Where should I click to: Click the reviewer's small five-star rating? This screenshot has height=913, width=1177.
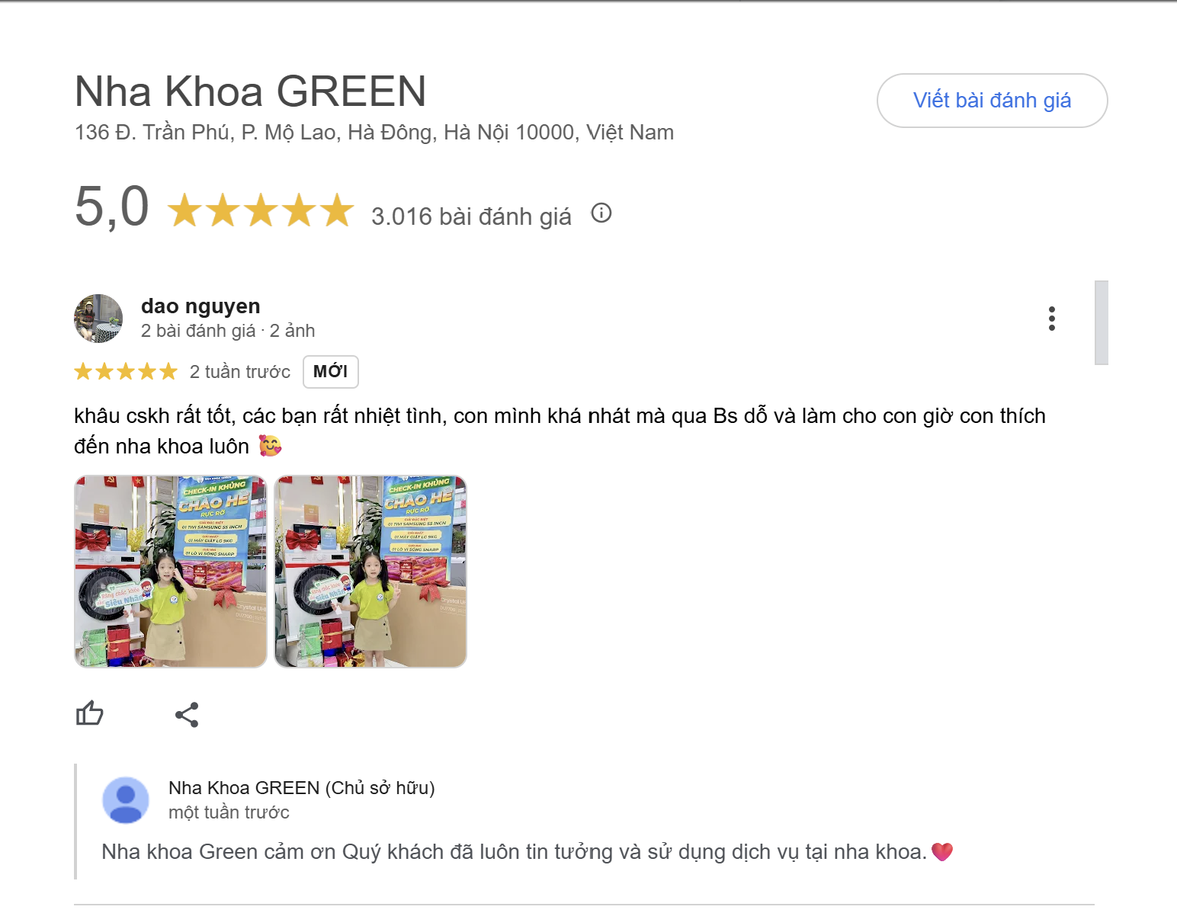tap(126, 372)
